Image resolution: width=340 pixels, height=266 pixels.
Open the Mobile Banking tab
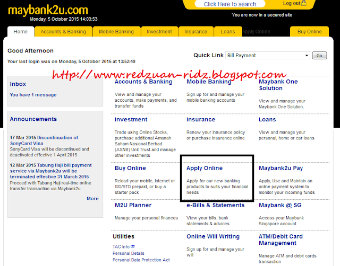[x=116, y=32]
